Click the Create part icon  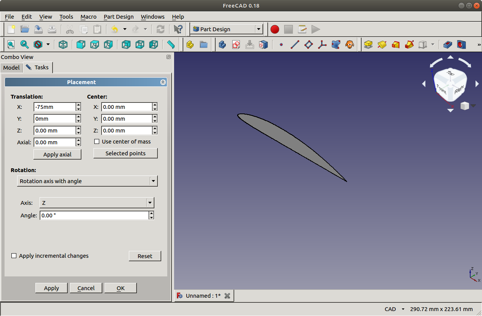190,45
